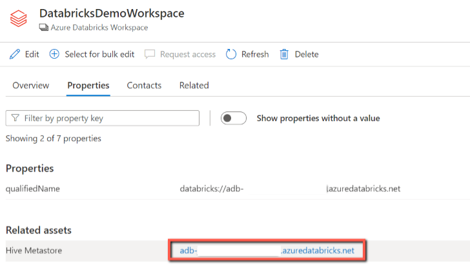Image resolution: width=470 pixels, height=274 pixels.
Task: Click the 'Request access' text button
Action: tap(188, 54)
